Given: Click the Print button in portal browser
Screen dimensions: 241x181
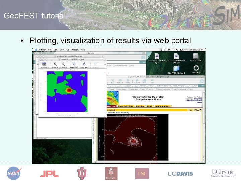Looking at the screenshot, I should (145, 81).
